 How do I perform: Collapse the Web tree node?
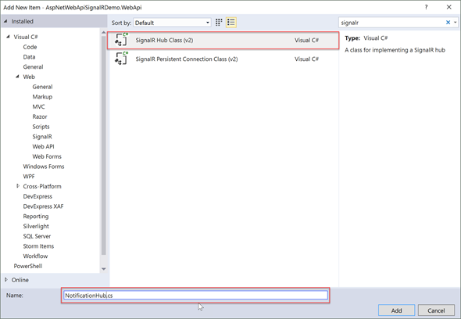tap(18, 77)
